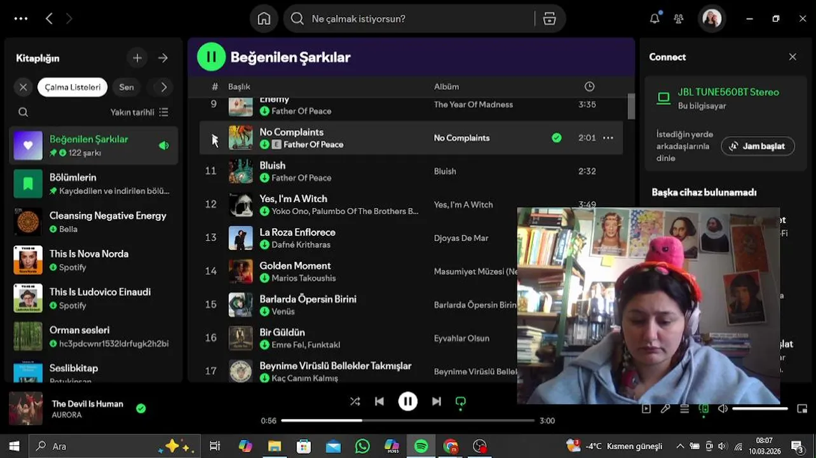Search in your library magnifier icon
The height and width of the screenshot is (458, 816).
[x=23, y=112]
